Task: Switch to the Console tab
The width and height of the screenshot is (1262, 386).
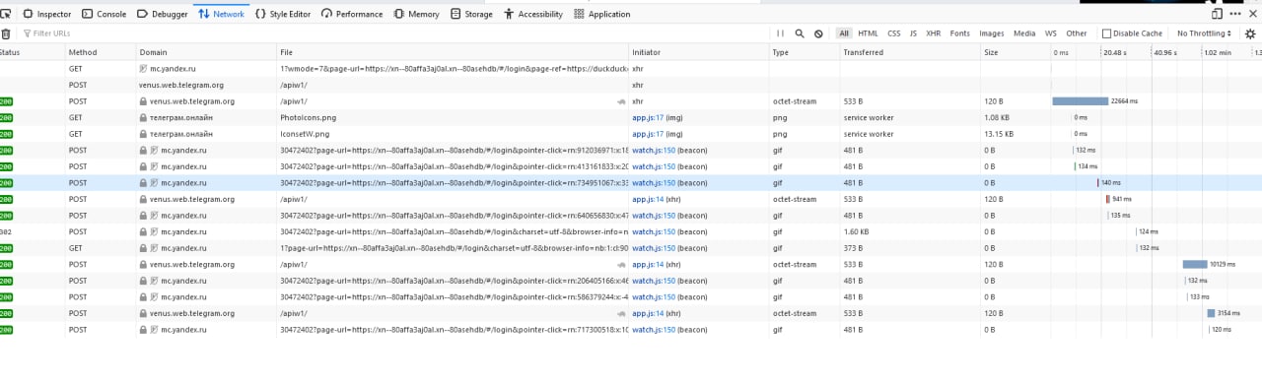Action: click(x=105, y=14)
